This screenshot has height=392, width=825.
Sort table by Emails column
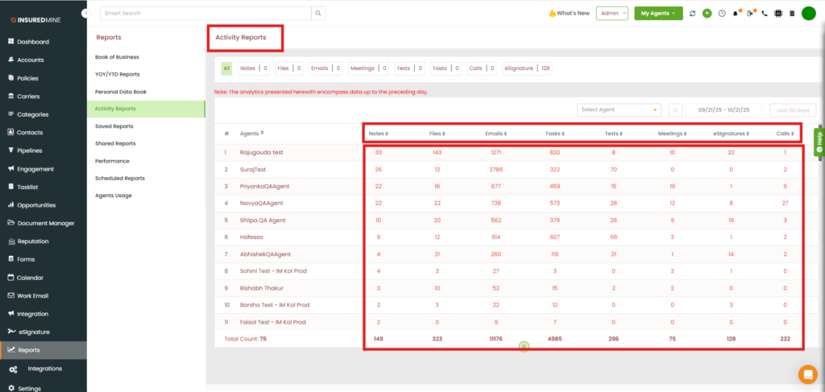495,133
